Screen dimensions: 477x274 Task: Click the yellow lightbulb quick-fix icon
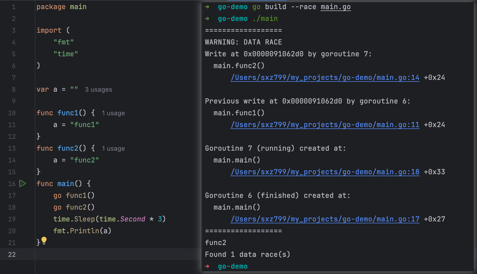(44, 240)
